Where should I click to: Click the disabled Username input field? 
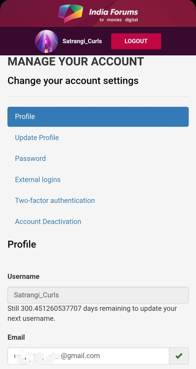(x=98, y=295)
